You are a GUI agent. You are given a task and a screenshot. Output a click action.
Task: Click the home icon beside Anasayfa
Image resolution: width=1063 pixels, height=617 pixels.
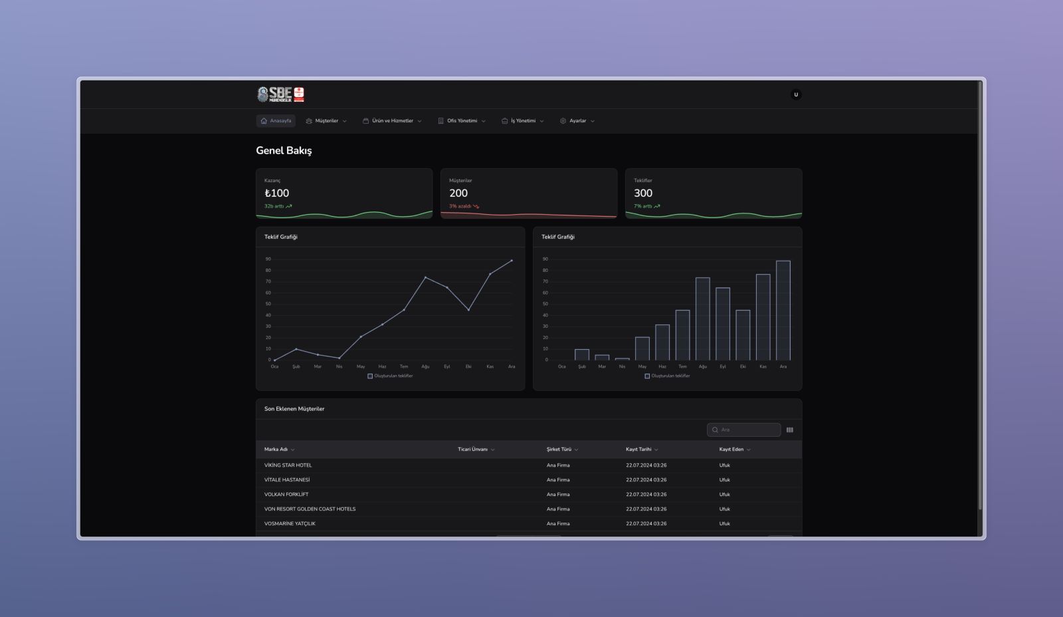coord(264,121)
